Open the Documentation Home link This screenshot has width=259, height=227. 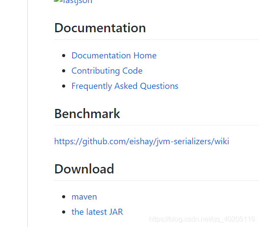pyautogui.click(x=114, y=55)
